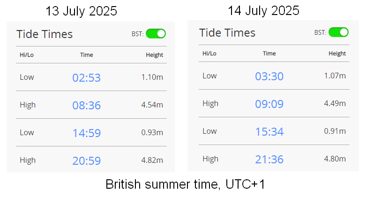This screenshot has width=366, height=199.
Task: Select the 4.80m height value
Action: pyautogui.click(x=335, y=159)
